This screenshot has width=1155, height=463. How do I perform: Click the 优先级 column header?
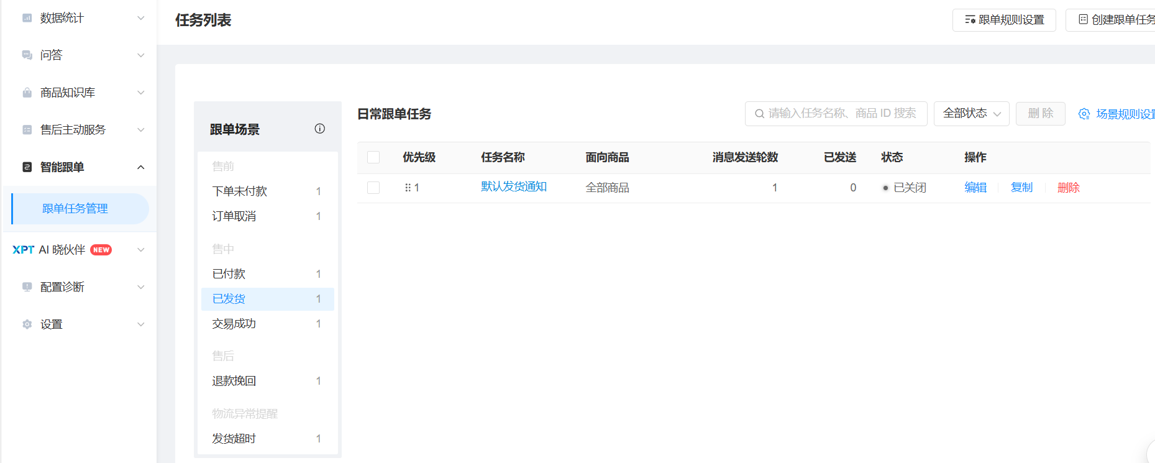pyautogui.click(x=419, y=157)
